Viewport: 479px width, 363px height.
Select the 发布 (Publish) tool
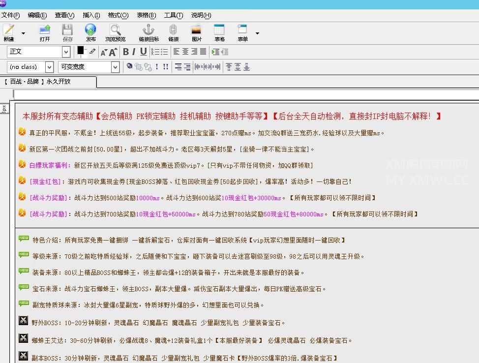pos(90,32)
